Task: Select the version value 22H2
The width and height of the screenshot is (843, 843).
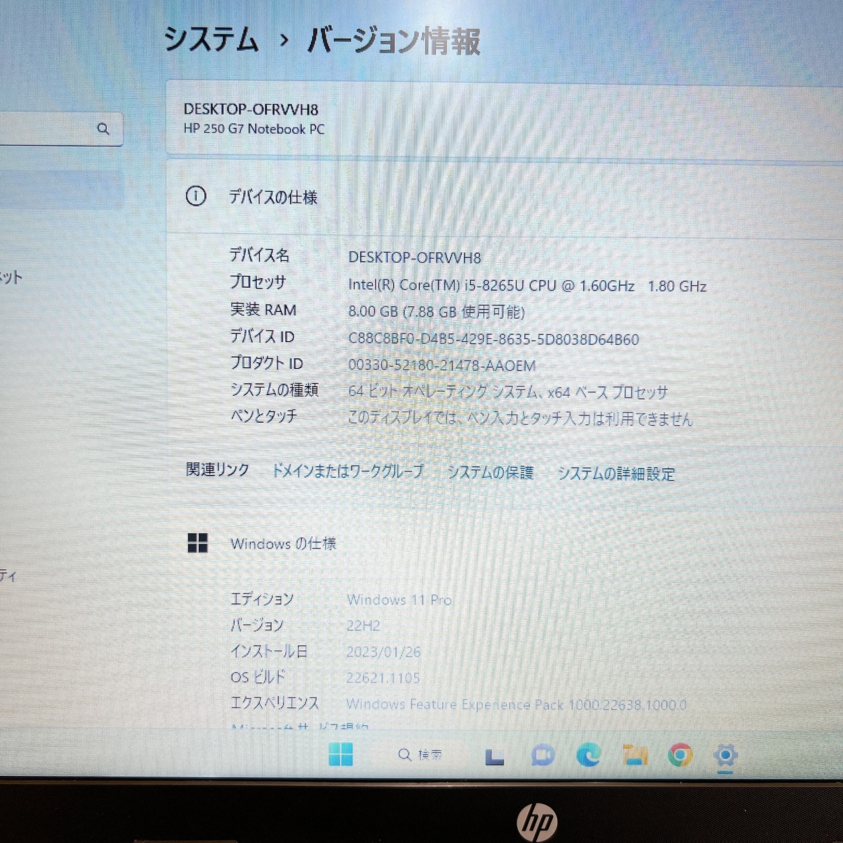Action: click(364, 625)
